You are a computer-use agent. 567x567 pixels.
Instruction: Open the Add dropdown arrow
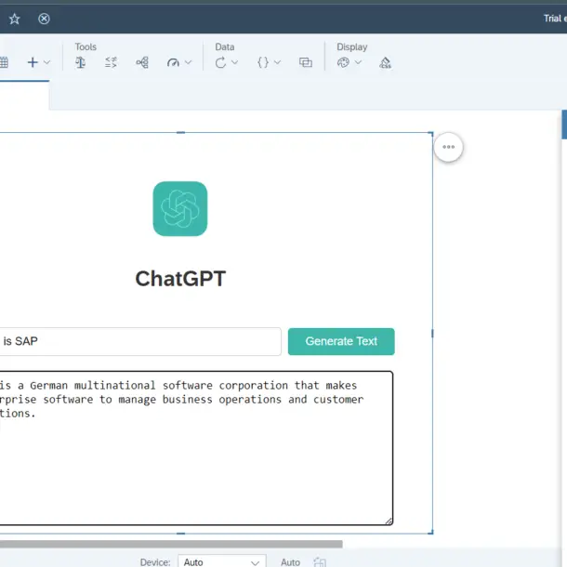[x=46, y=62]
